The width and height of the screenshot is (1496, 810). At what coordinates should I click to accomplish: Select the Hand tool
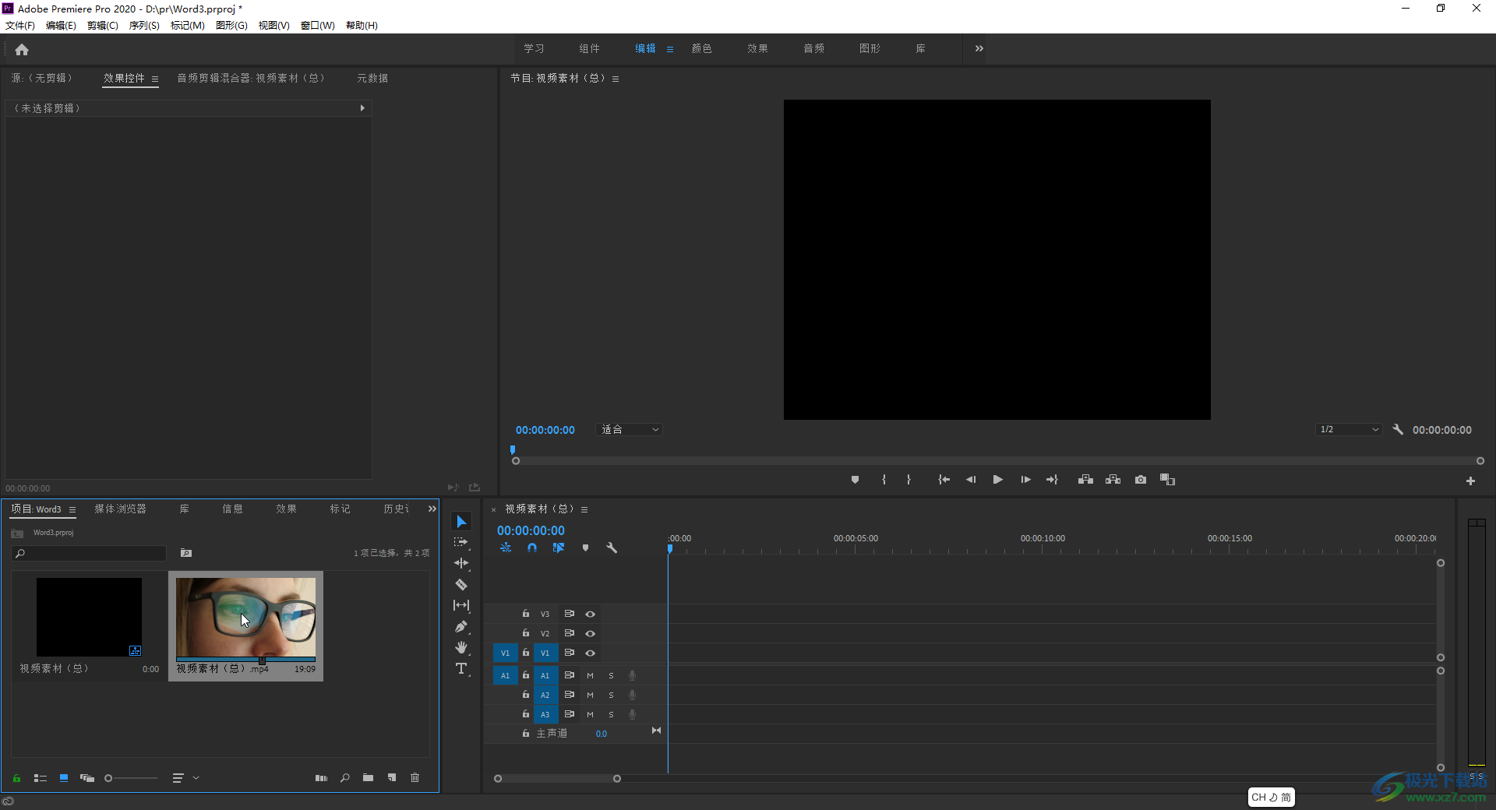(461, 647)
